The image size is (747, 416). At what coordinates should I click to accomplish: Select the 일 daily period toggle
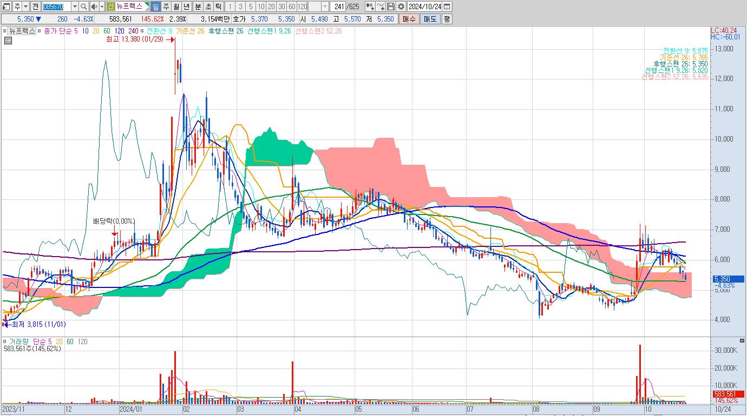tap(155, 6)
